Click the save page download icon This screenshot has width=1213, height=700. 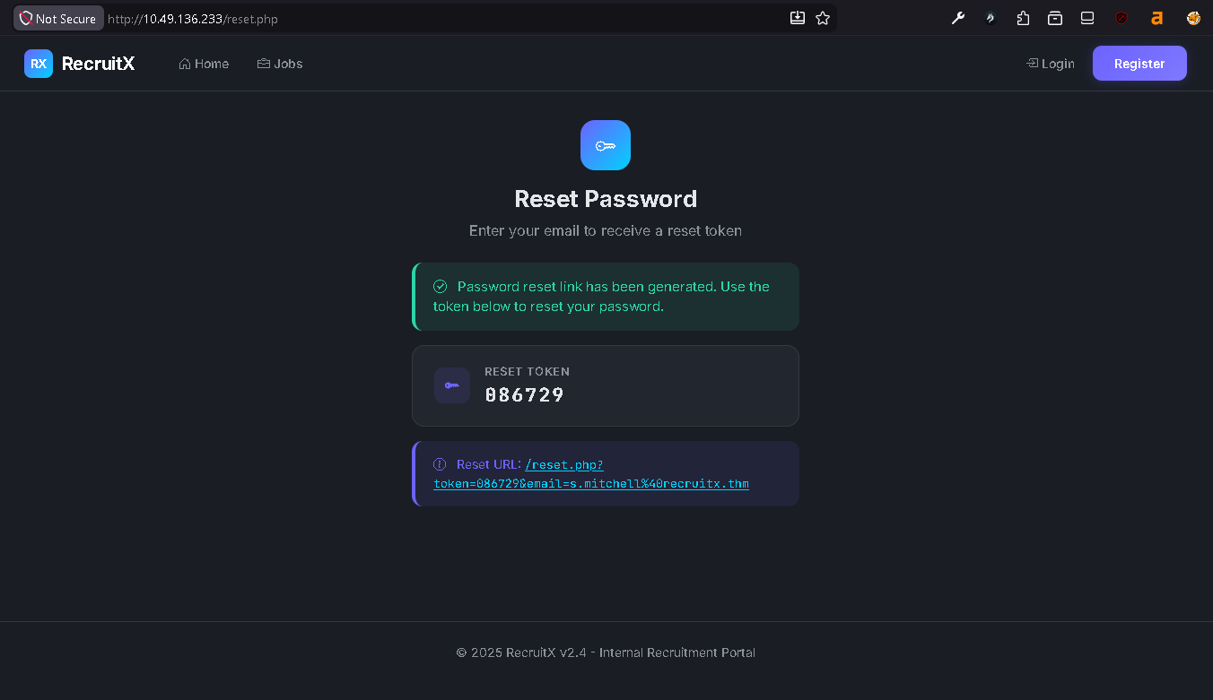point(797,18)
